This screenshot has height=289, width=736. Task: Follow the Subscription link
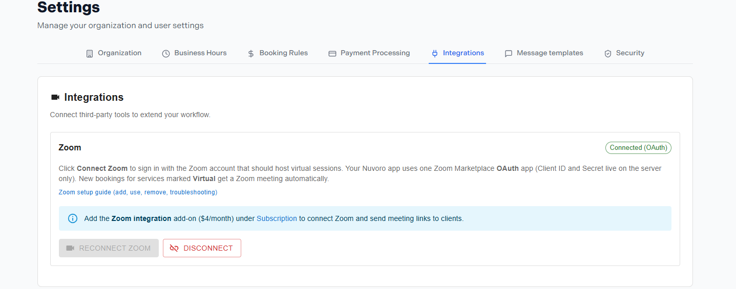pyautogui.click(x=277, y=218)
